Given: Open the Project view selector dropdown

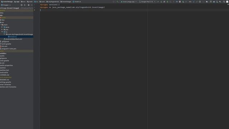Looking at the screenshot, I should (x=6, y=5).
